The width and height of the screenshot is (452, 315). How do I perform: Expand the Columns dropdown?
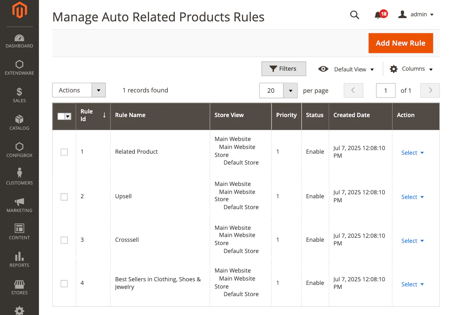click(x=411, y=69)
